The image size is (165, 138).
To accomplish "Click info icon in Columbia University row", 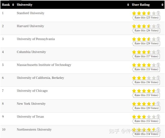I will point(158,52).
